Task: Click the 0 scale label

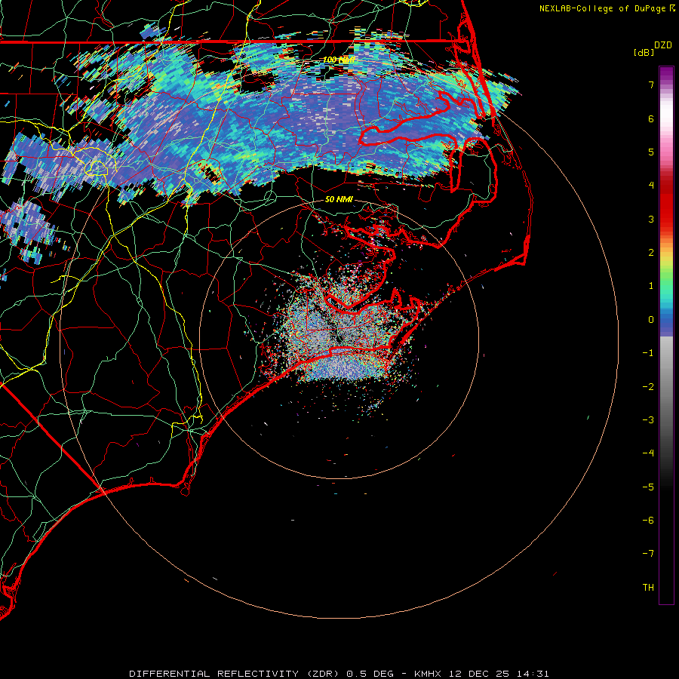Action: (x=651, y=320)
